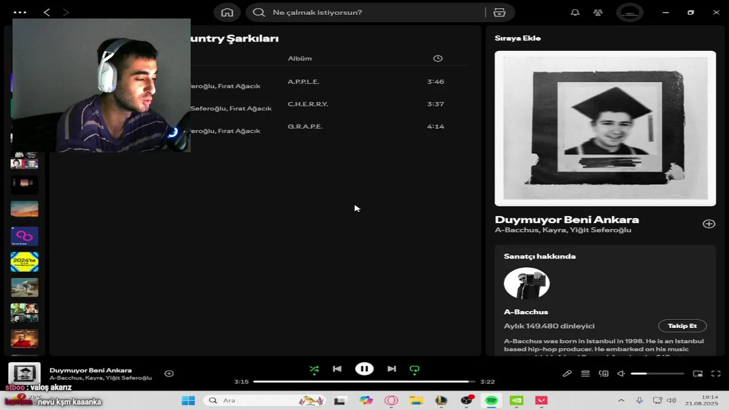This screenshot has width=729, height=410.
Task: Go back with the left arrow
Action: (47, 12)
